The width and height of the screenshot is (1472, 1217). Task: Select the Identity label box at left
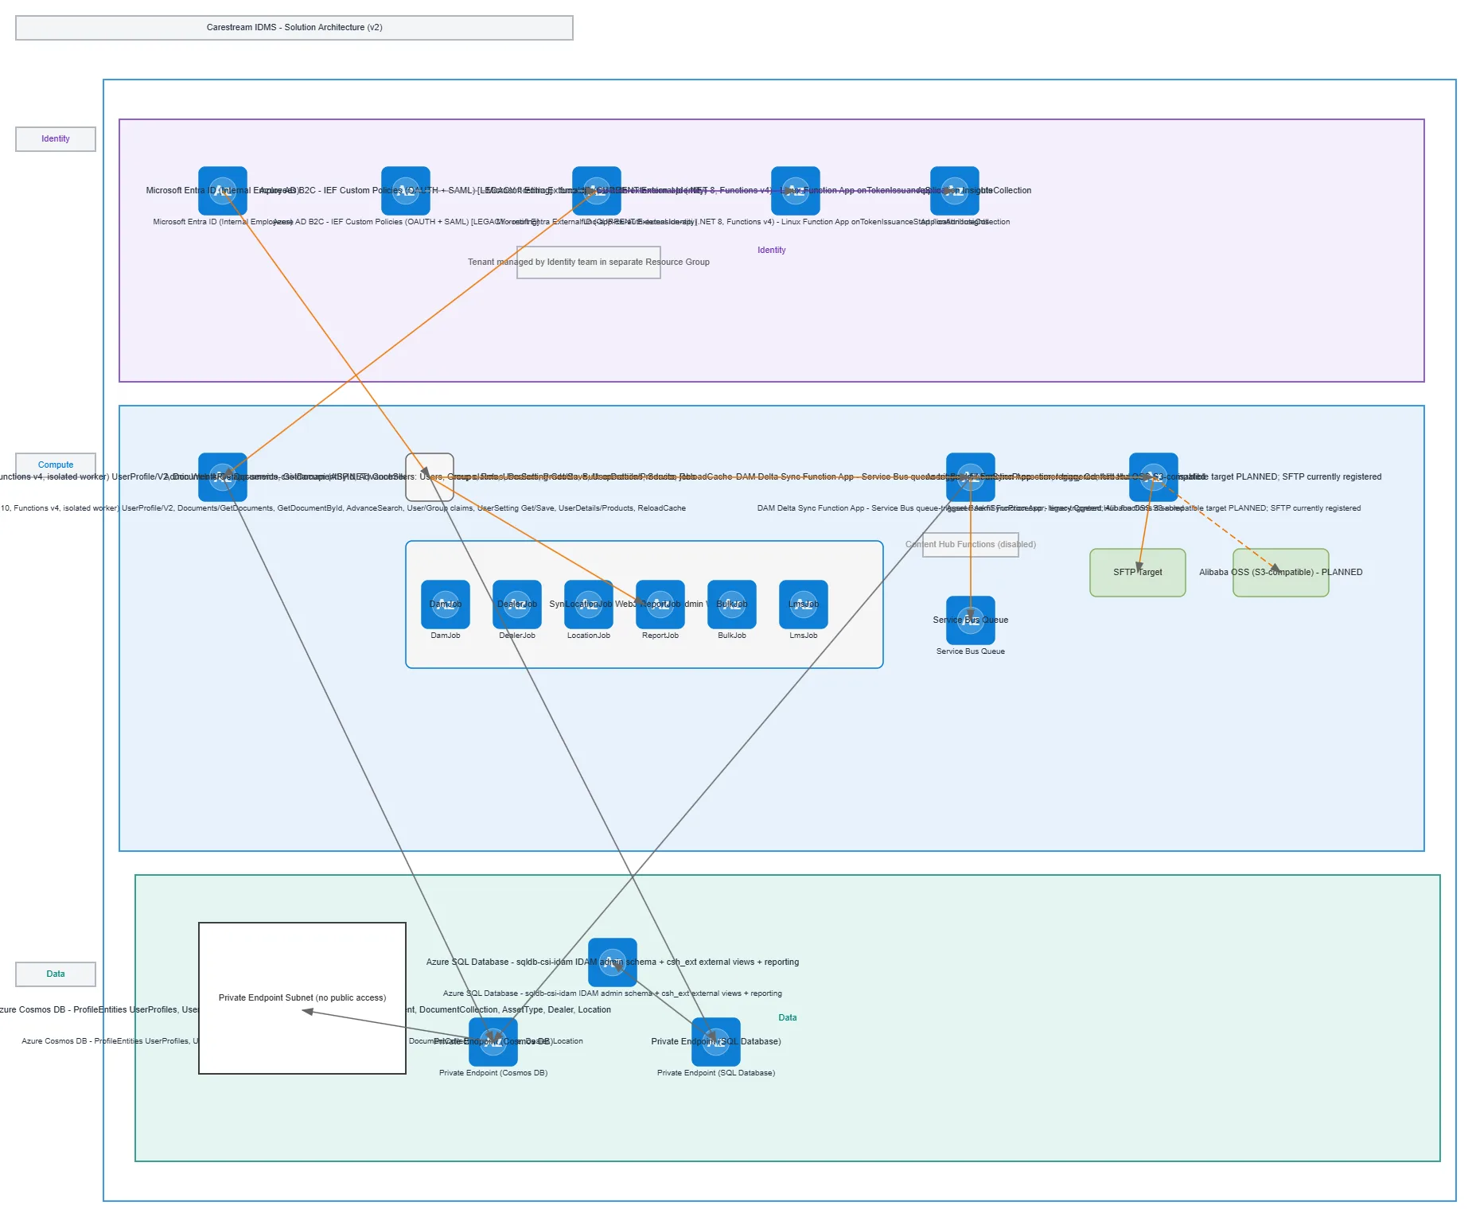56,139
